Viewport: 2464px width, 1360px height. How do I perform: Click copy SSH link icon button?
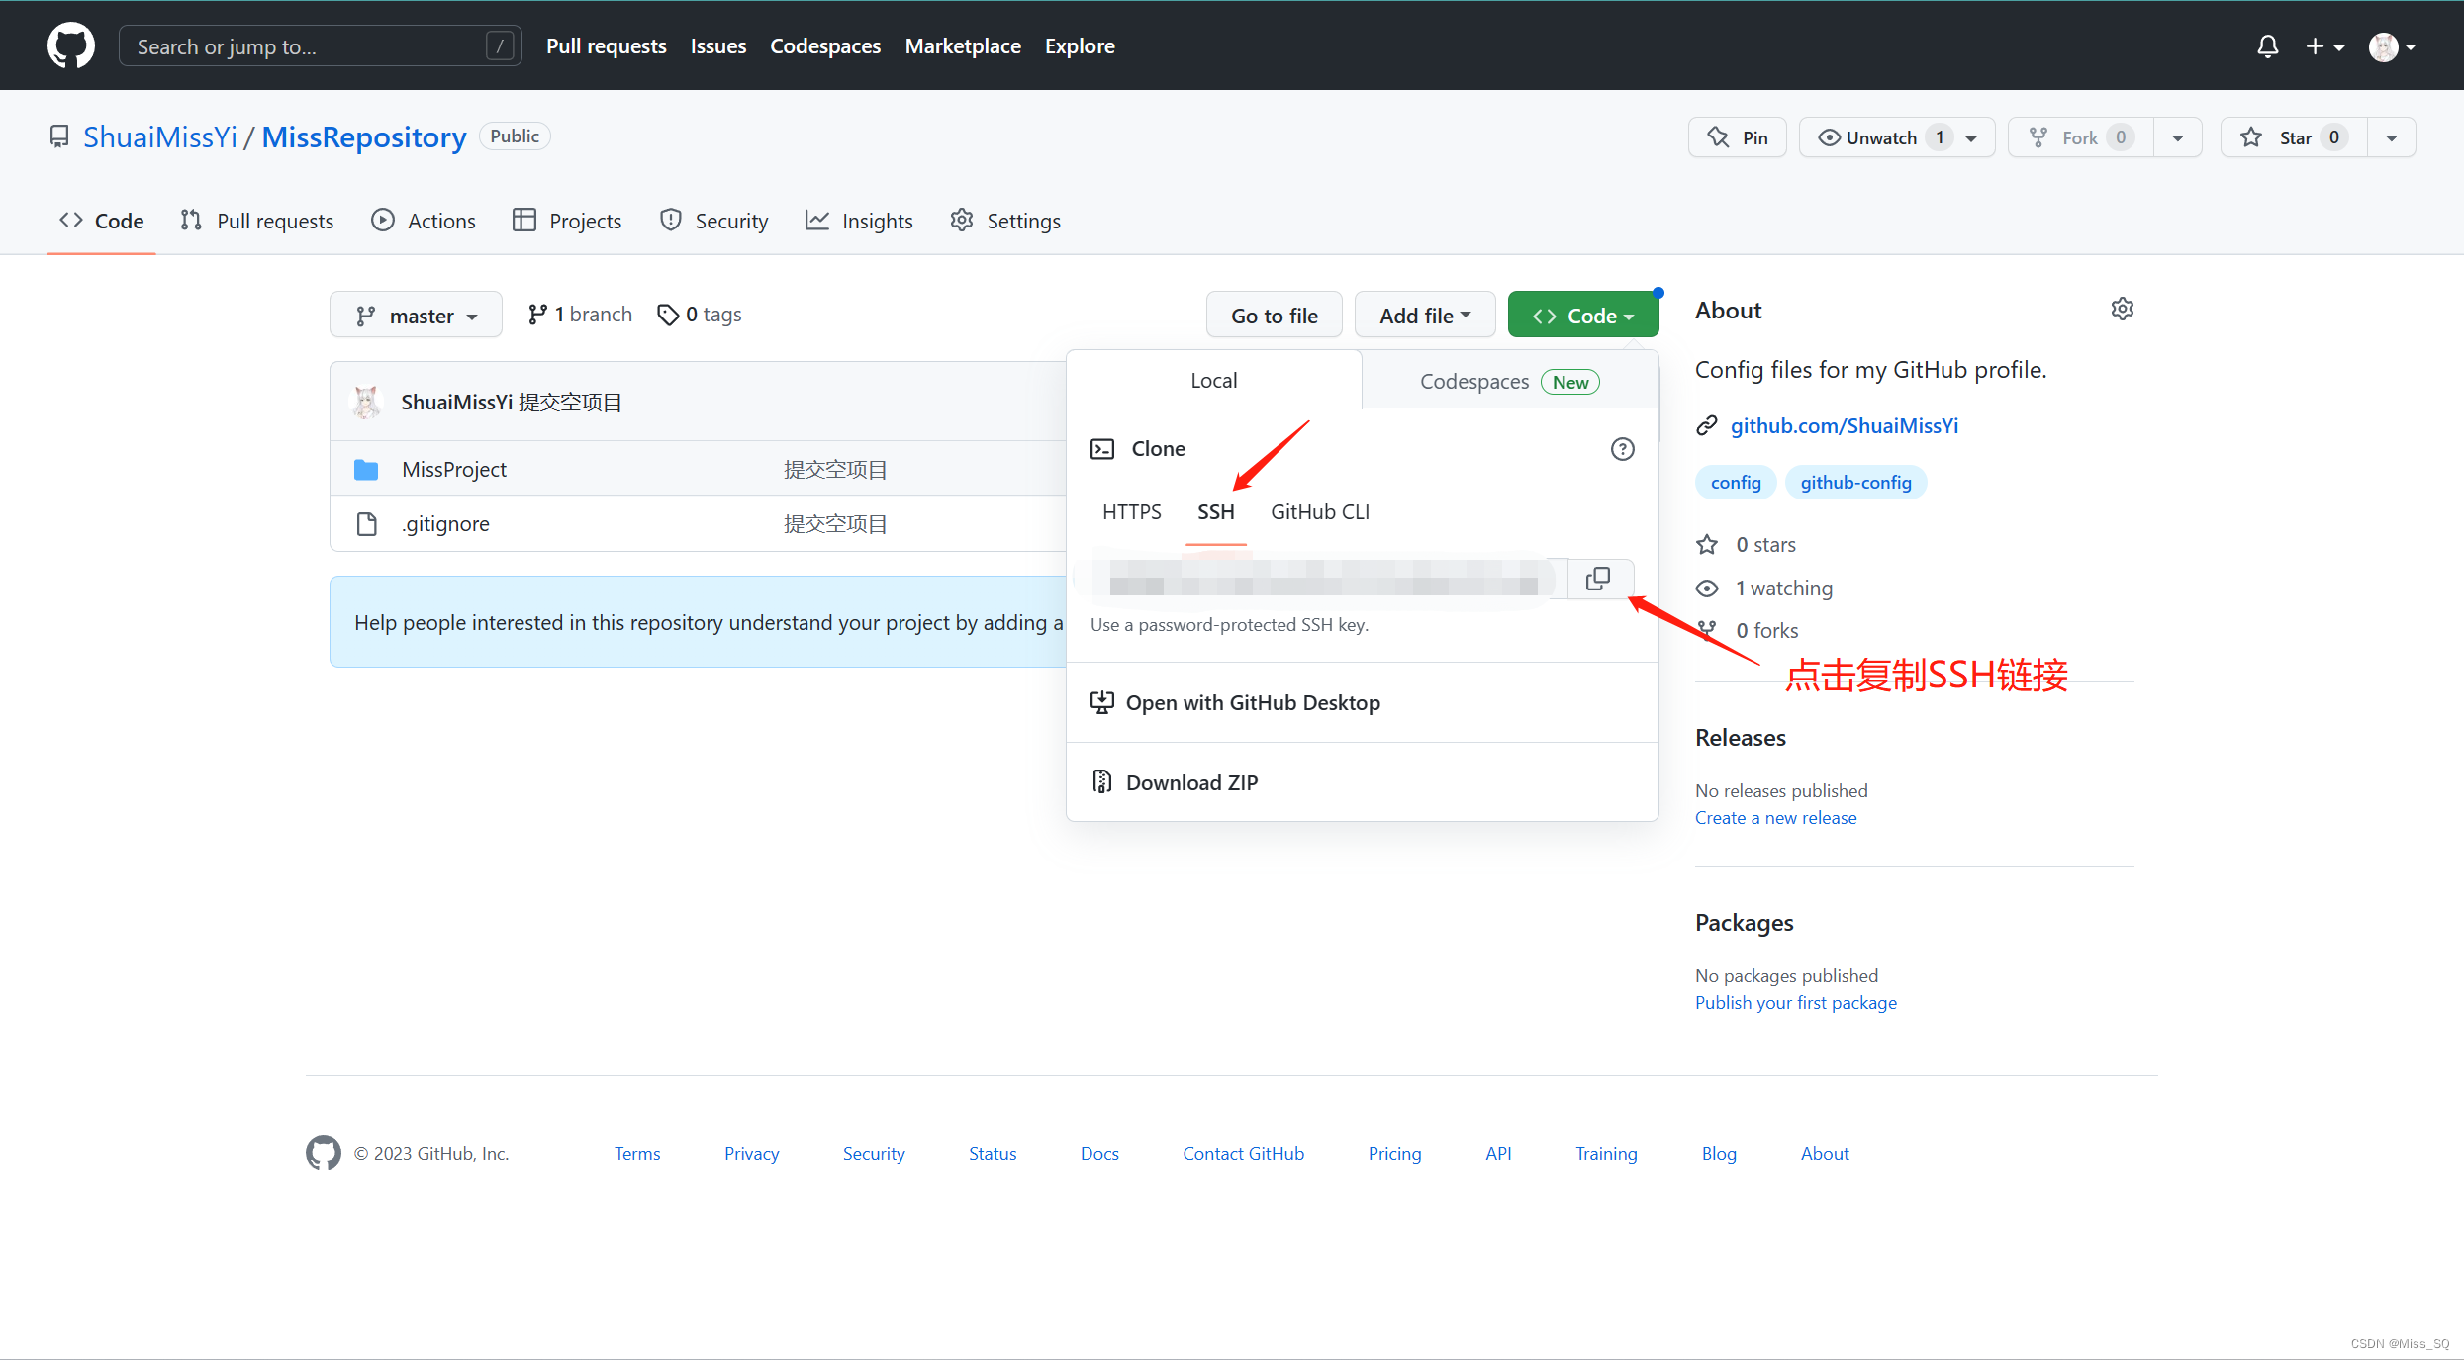(x=1598, y=580)
